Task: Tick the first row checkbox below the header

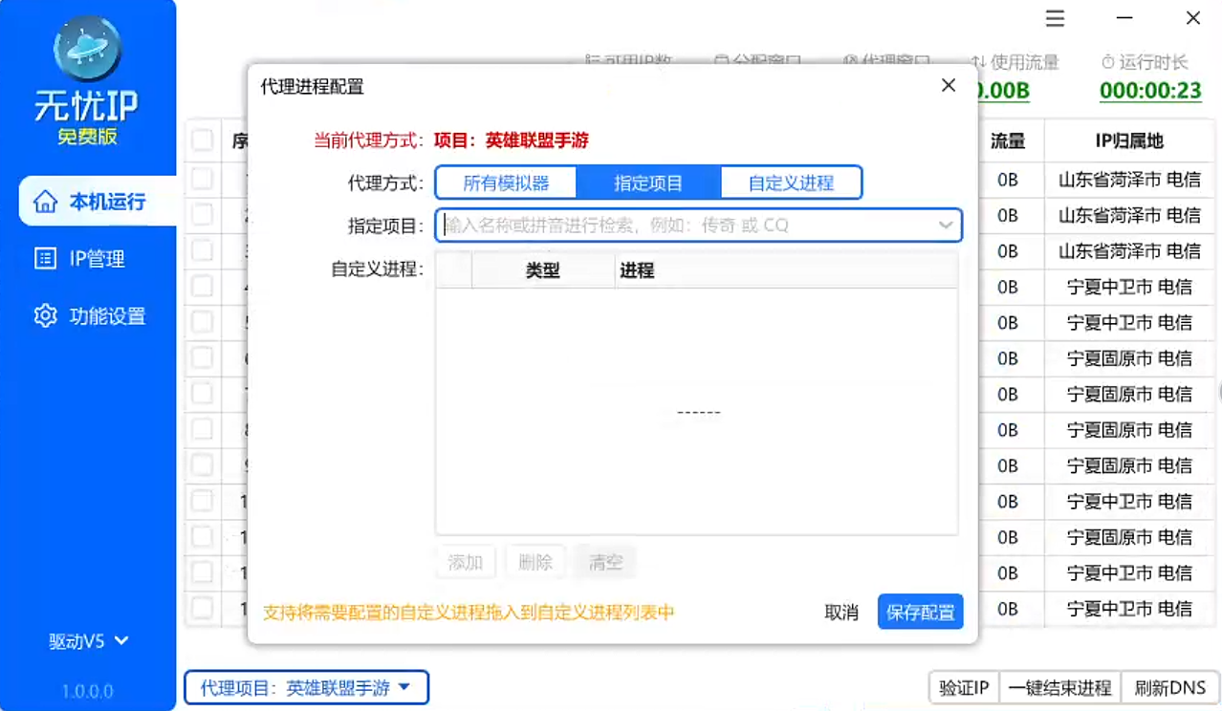Action: 202,178
